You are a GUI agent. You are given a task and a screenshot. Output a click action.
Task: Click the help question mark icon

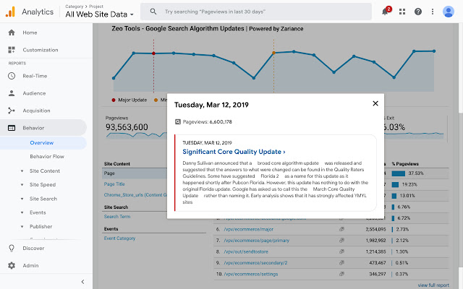[x=418, y=12]
